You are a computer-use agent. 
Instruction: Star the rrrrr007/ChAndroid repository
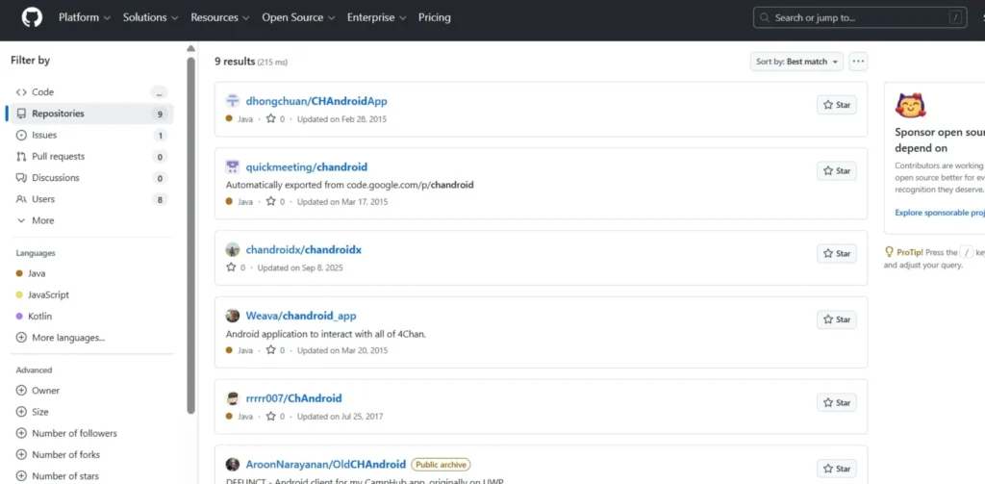pos(836,403)
